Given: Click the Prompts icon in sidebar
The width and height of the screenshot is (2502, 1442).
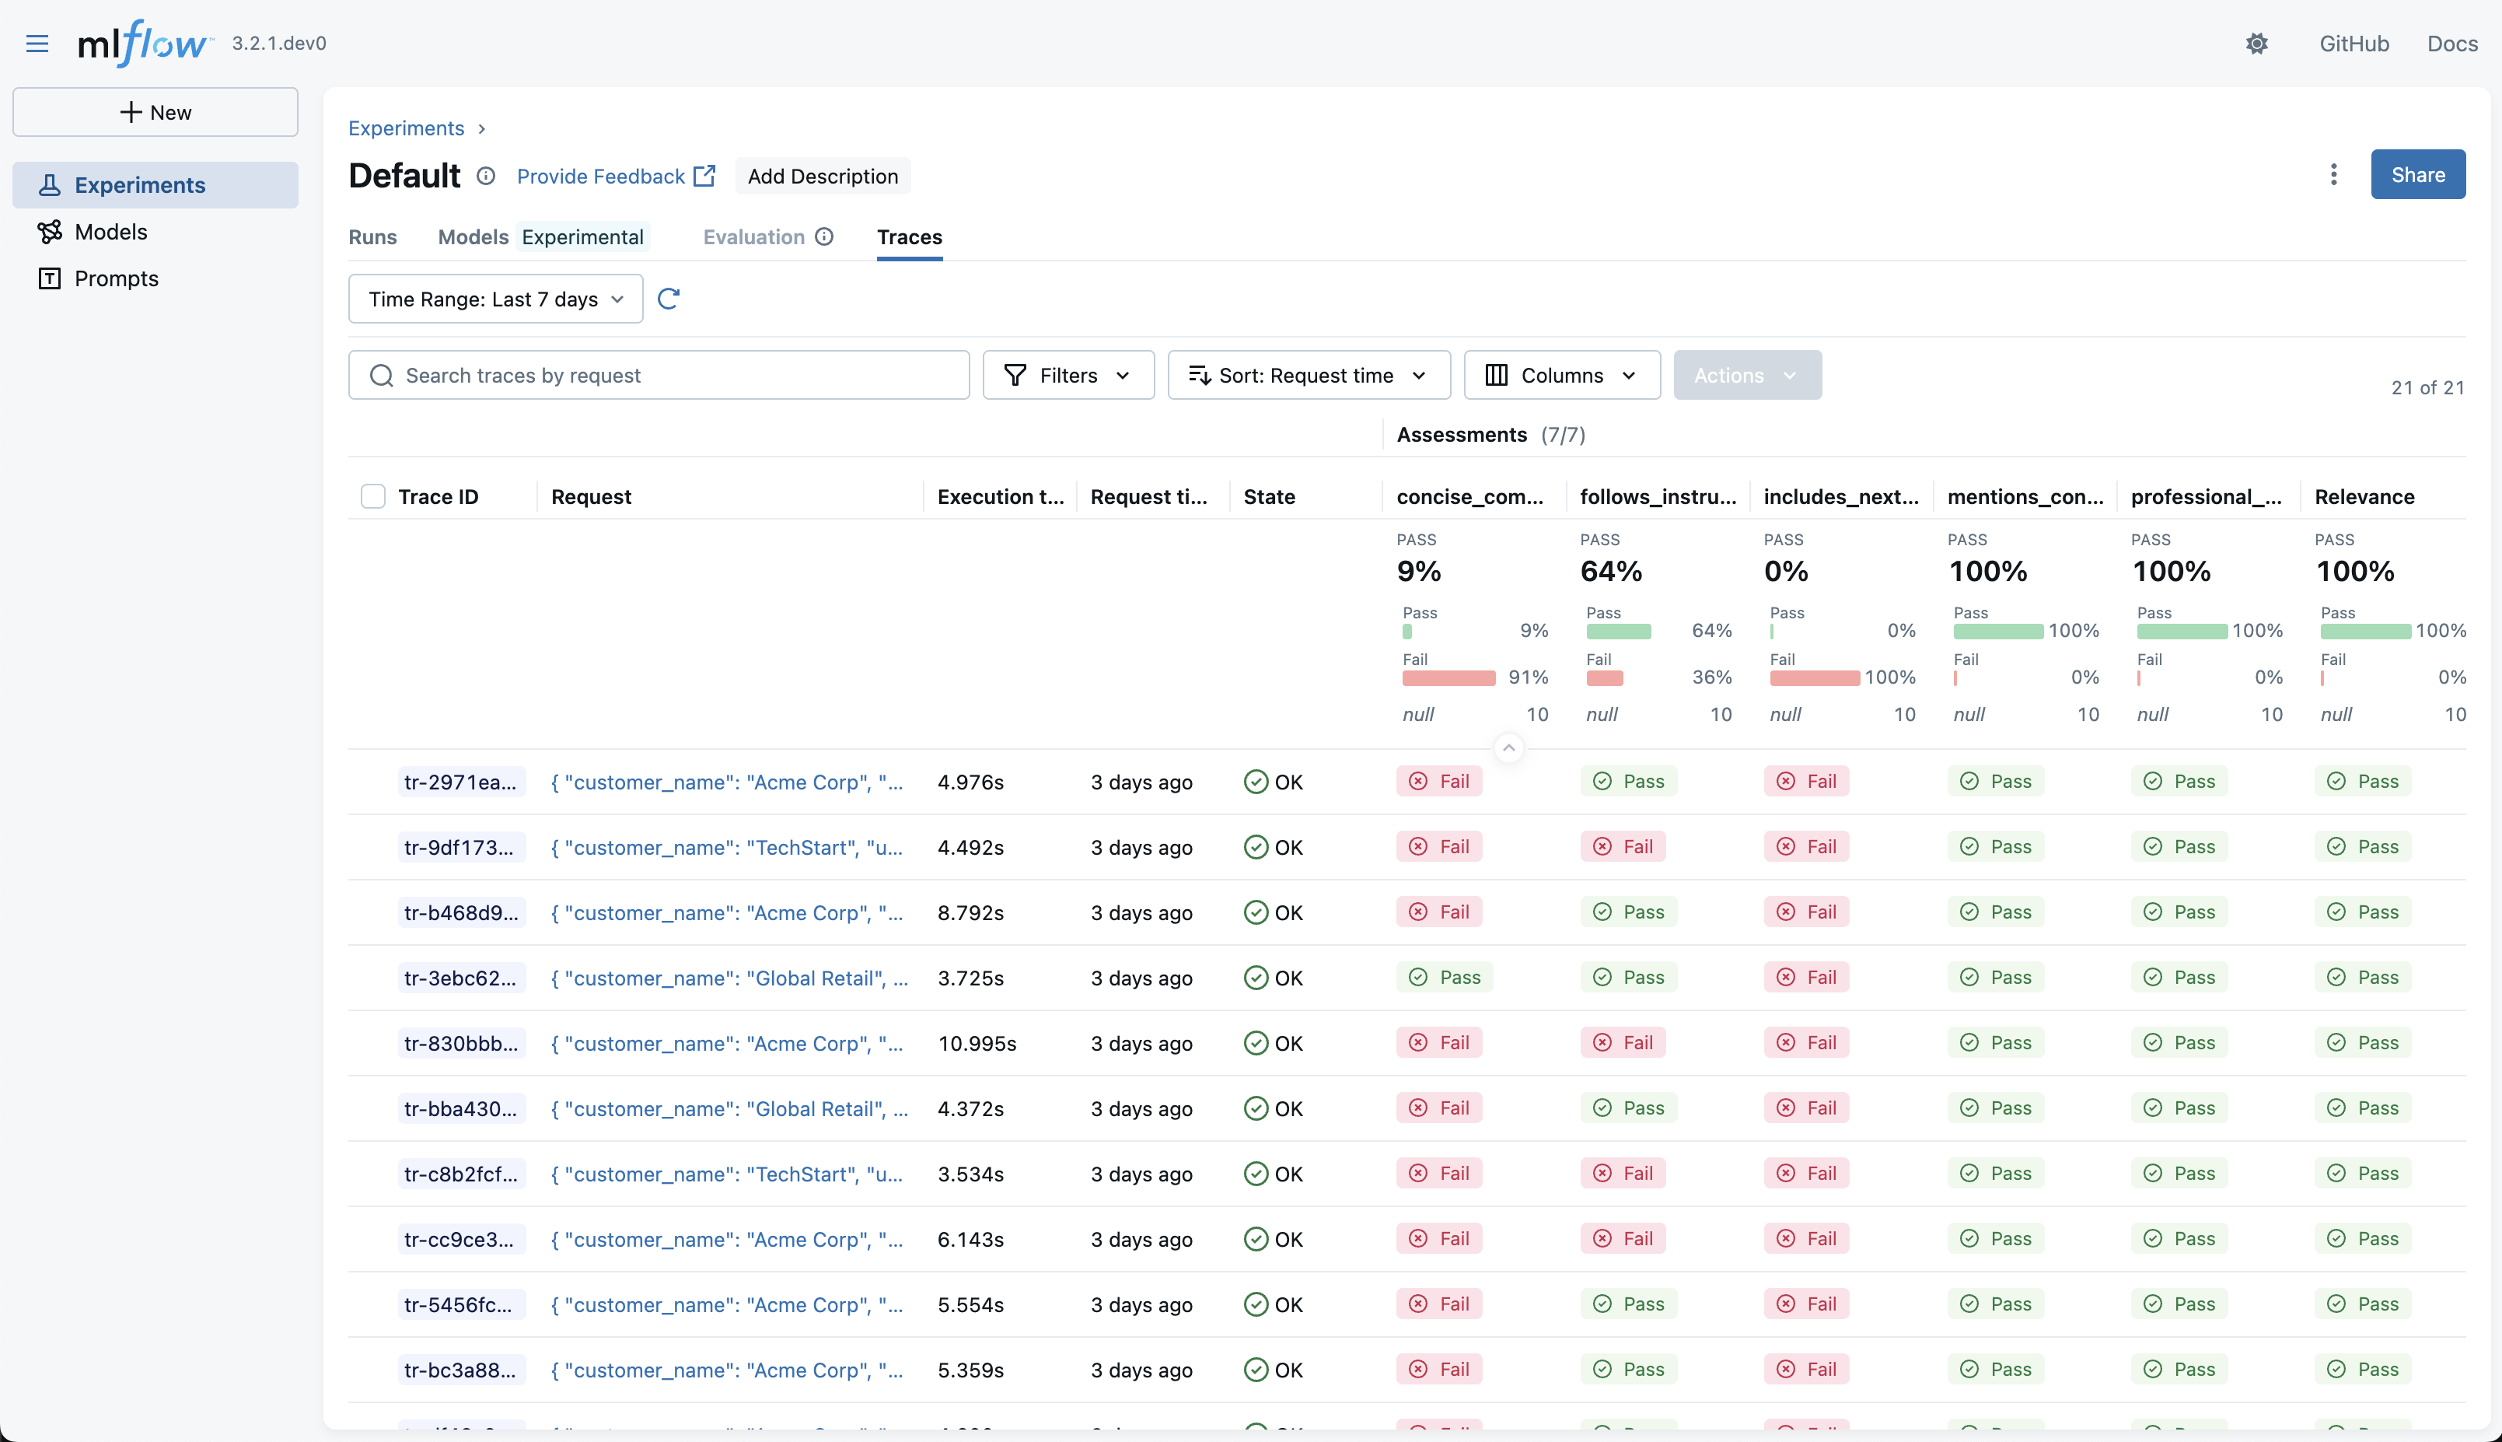Looking at the screenshot, I should click(x=50, y=278).
